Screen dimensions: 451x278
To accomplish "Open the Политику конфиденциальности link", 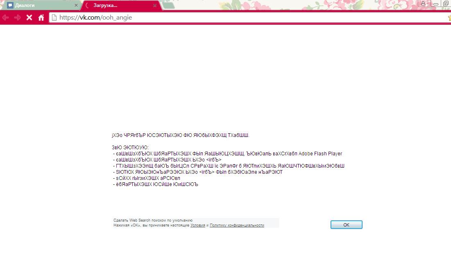I will coord(237,225).
